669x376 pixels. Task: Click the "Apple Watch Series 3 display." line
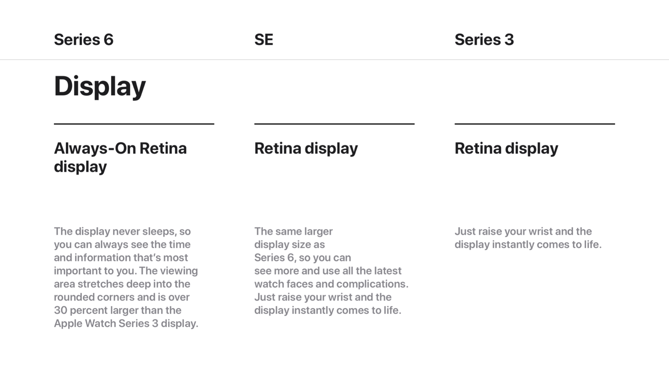(x=126, y=323)
